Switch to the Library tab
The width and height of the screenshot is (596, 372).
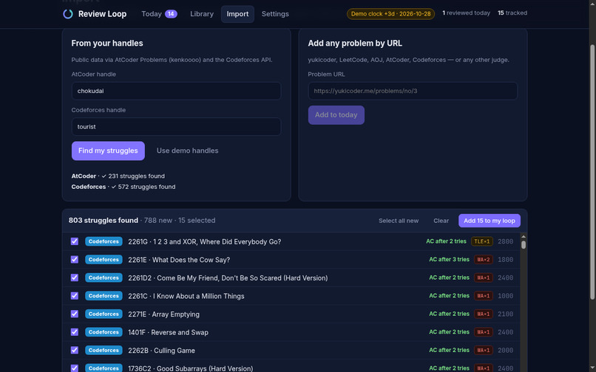202,14
